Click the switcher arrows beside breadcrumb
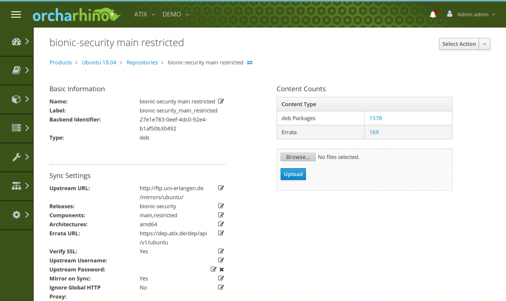The height and width of the screenshot is (301, 506). point(250,62)
